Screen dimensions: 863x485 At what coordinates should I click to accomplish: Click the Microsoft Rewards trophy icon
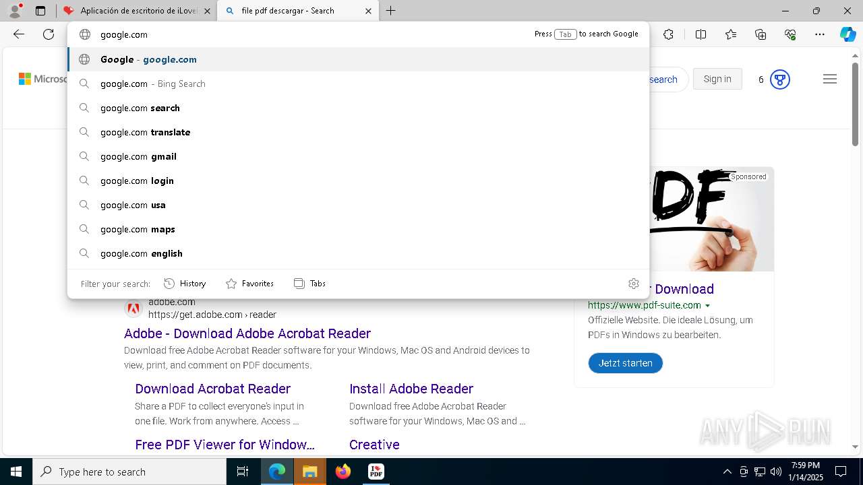779,79
